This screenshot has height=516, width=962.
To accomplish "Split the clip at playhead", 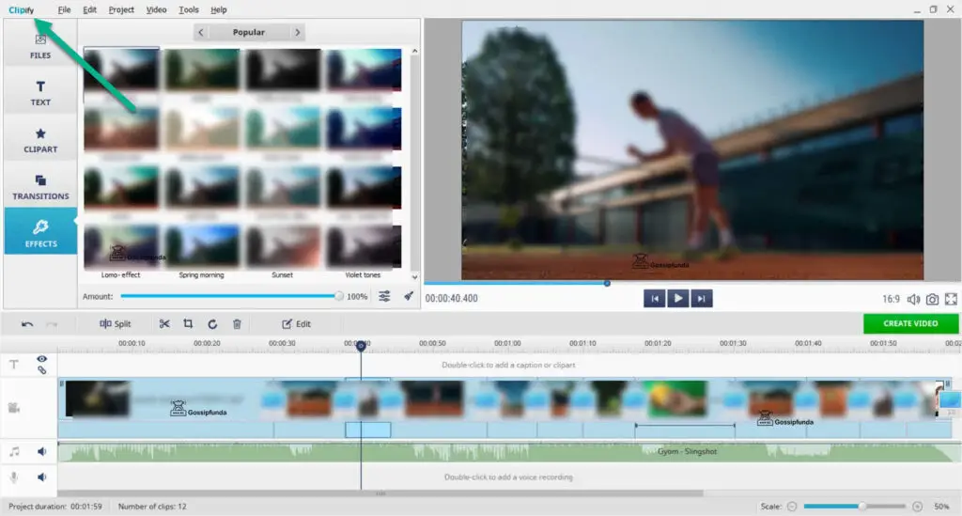I will (116, 324).
